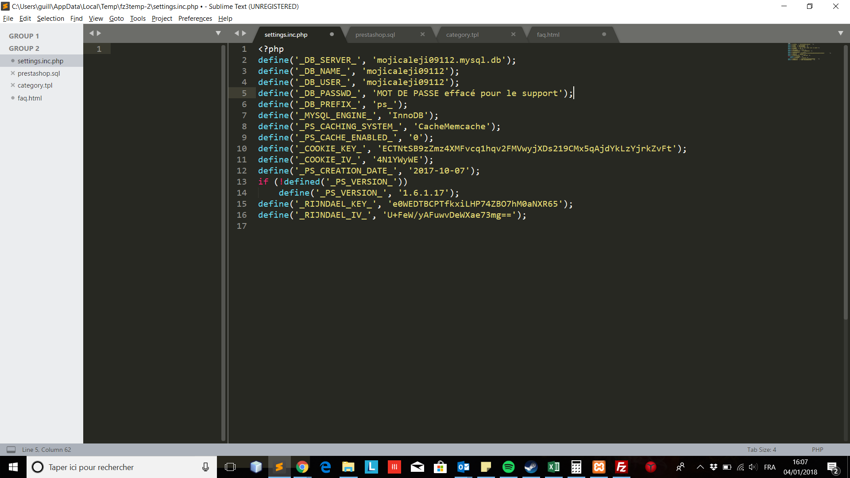Image resolution: width=850 pixels, height=478 pixels.
Task: Click the minimap code preview
Action: point(810,52)
